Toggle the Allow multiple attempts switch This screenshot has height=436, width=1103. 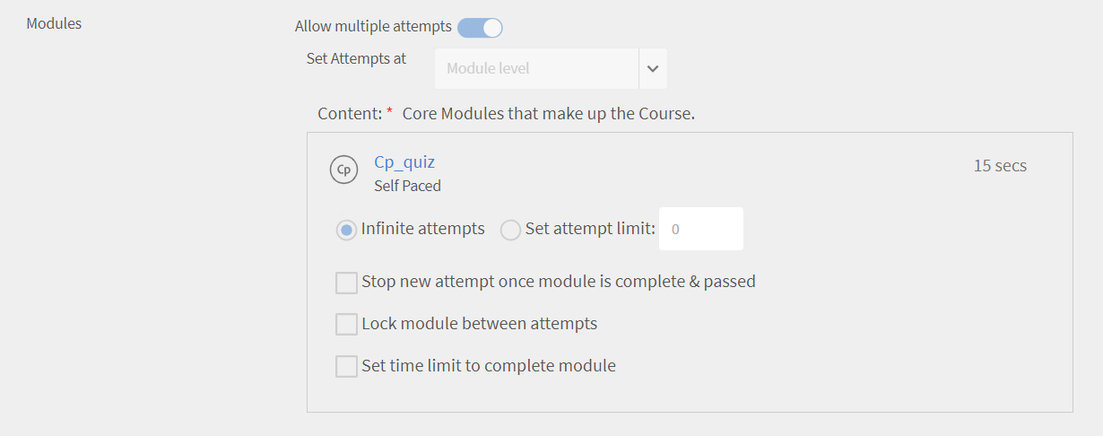[480, 28]
